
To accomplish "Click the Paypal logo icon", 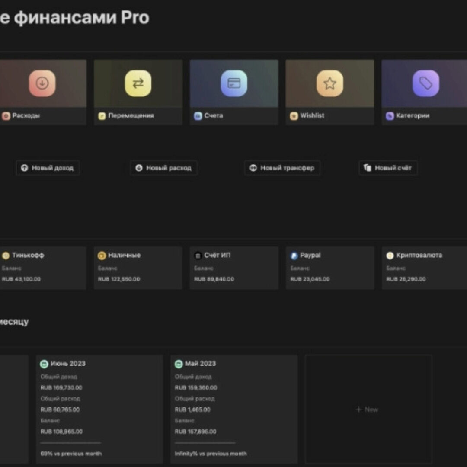I will coord(294,256).
